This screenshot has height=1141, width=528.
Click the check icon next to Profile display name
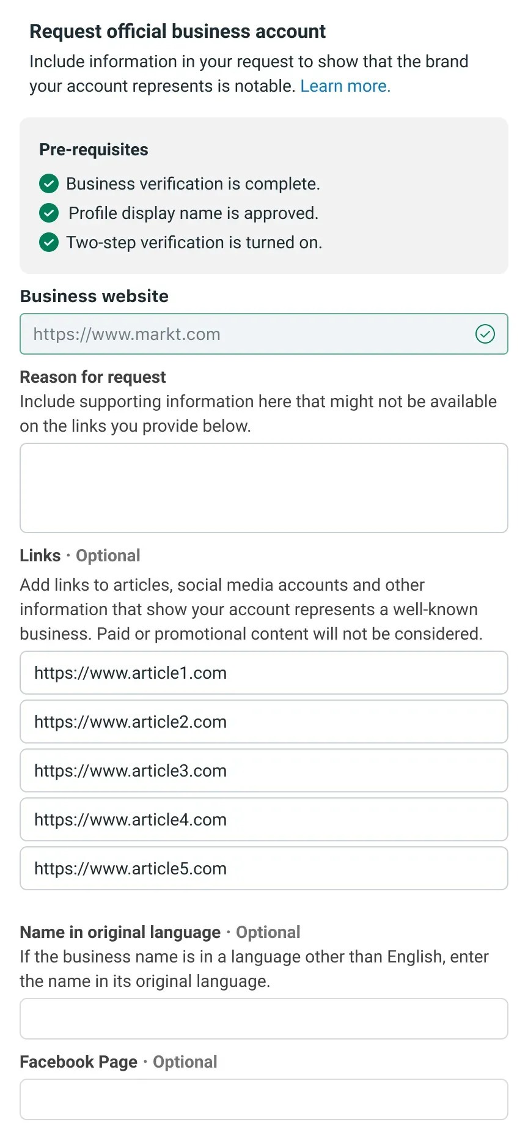pyautogui.click(x=49, y=213)
